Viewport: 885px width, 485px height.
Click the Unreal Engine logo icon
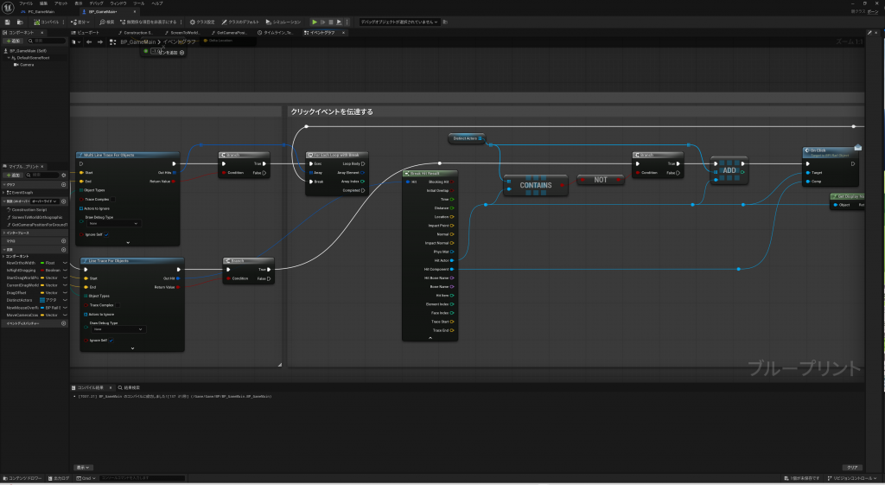(x=8, y=7)
